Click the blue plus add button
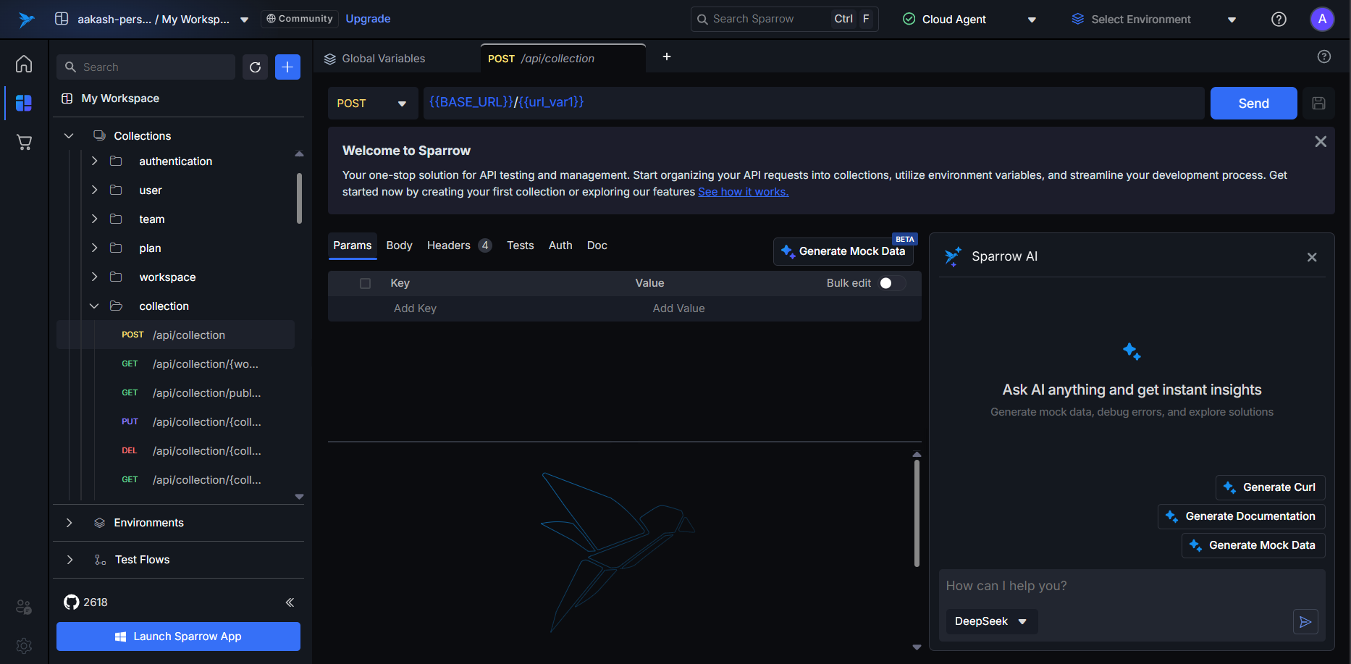Image resolution: width=1351 pixels, height=664 pixels. point(287,67)
